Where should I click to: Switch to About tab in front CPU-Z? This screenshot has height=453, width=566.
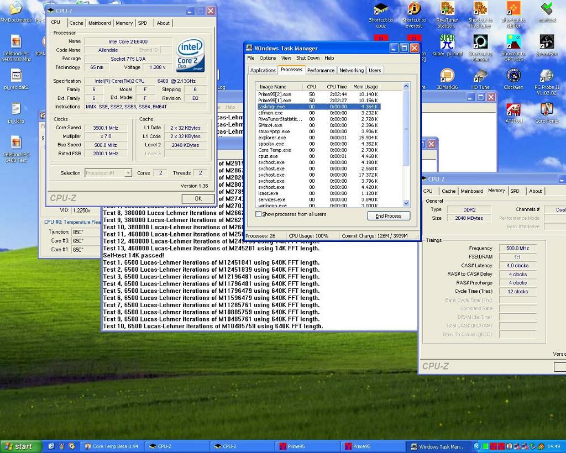click(x=163, y=23)
